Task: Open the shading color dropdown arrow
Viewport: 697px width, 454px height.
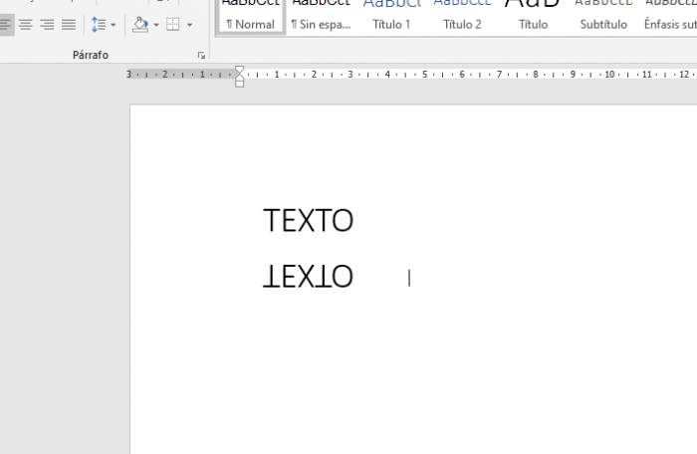Action: tap(156, 25)
